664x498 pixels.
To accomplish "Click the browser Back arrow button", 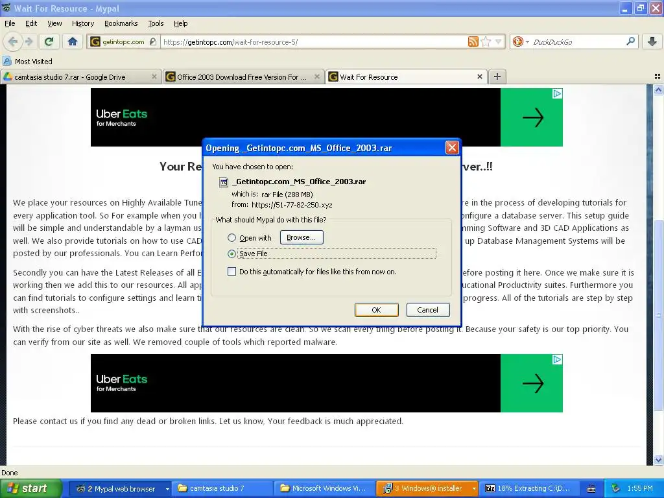I will tap(13, 41).
